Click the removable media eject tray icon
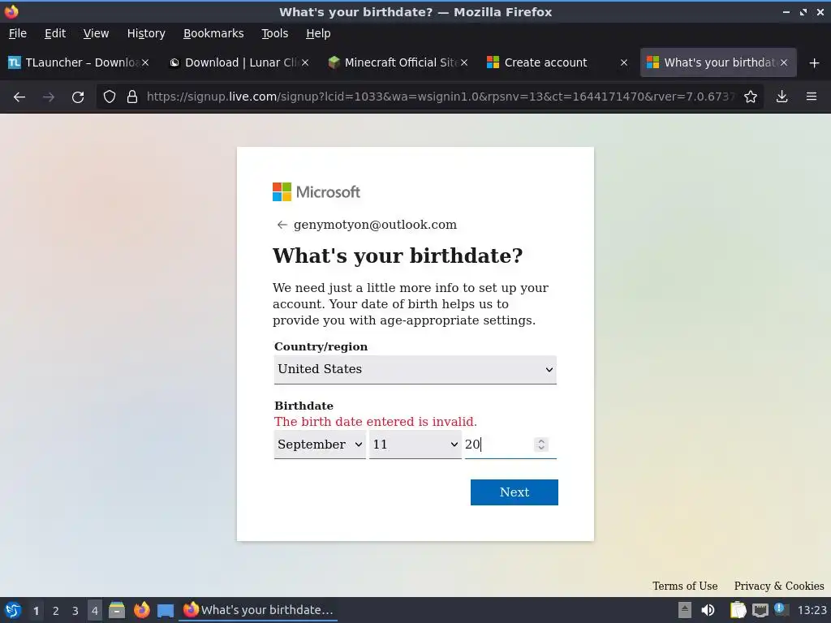This screenshot has height=623, width=831. pyautogui.click(x=685, y=610)
